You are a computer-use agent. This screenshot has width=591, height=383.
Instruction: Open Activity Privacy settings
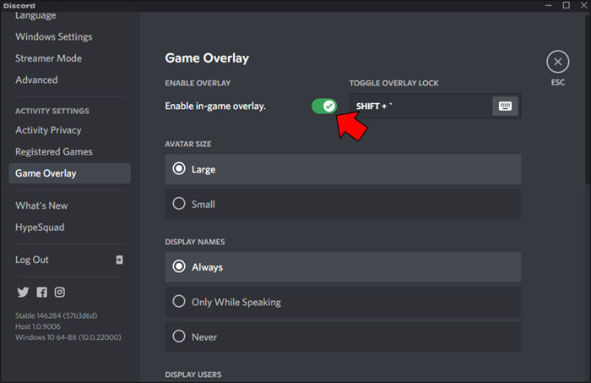click(x=48, y=130)
